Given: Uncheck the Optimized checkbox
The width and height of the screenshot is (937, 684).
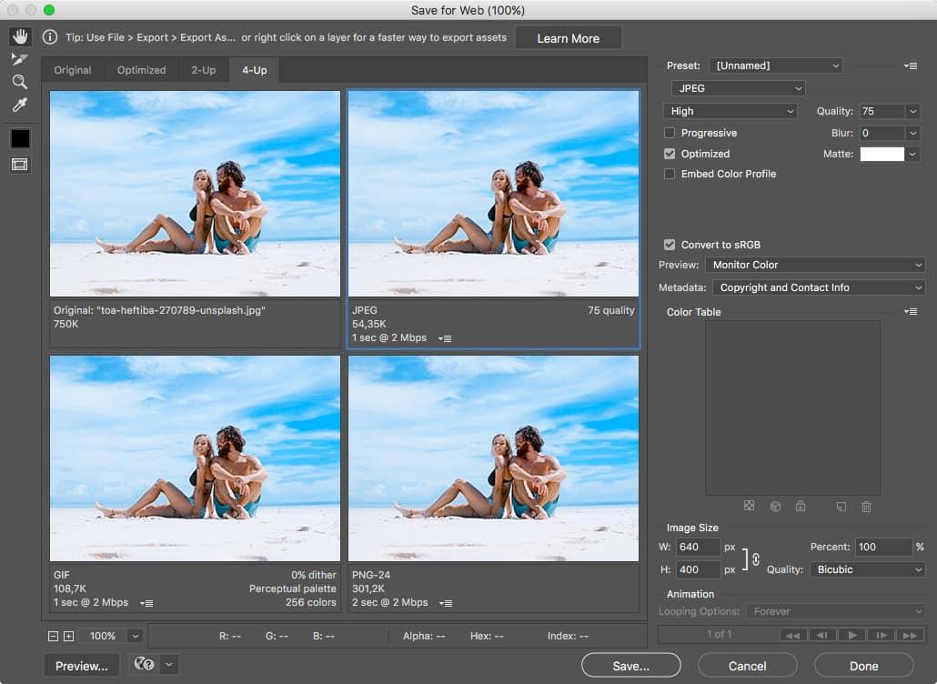Looking at the screenshot, I should click(670, 154).
